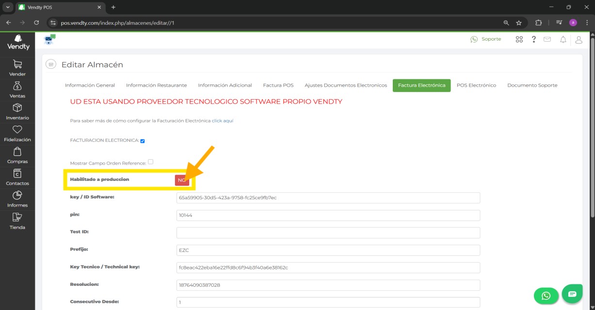Click the Editar Almacén header icon

click(51, 64)
